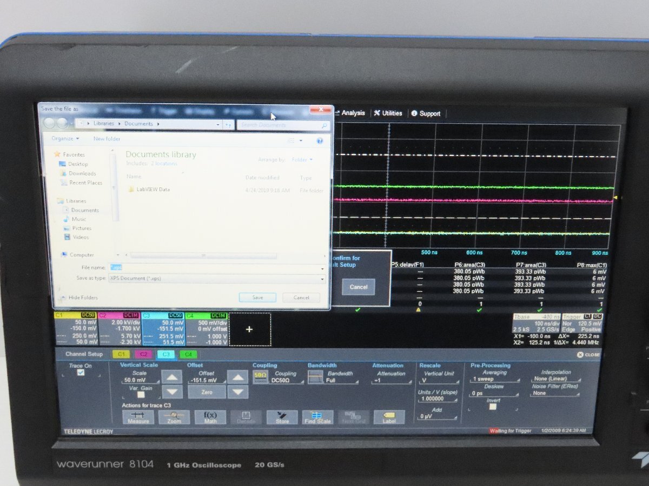Image resolution: width=649 pixels, height=486 pixels.
Task: Increase vertical scale with the up arrow
Action: pyautogui.click(x=173, y=377)
